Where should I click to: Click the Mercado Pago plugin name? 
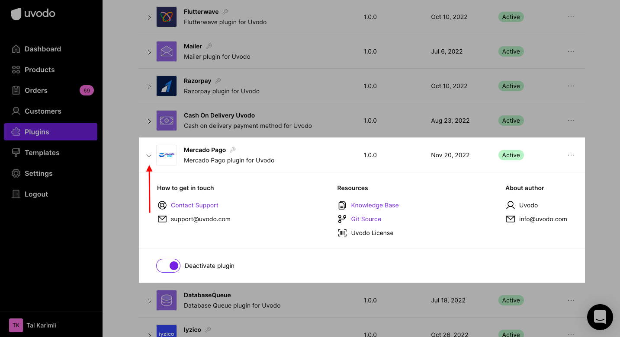pos(205,150)
